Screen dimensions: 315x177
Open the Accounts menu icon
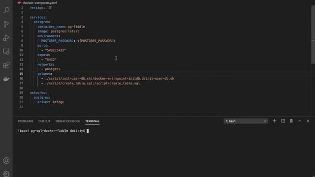tap(6, 161)
